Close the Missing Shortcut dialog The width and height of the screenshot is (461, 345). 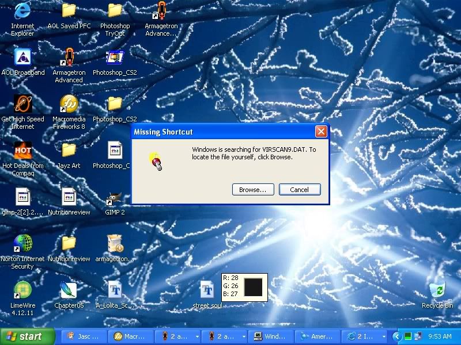(321, 132)
